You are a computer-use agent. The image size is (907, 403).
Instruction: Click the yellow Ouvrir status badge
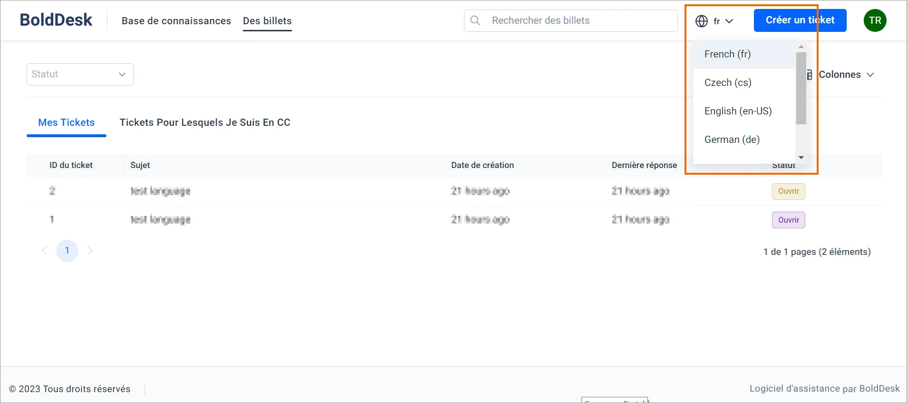coord(788,191)
